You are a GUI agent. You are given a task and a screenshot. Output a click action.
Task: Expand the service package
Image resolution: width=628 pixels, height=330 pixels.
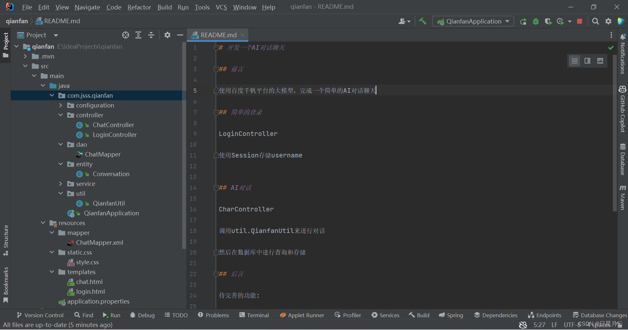(61, 184)
